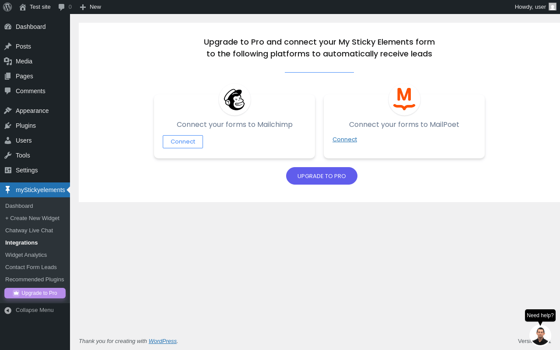Click the MailPoet orange M logo

click(x=404, y=99)
